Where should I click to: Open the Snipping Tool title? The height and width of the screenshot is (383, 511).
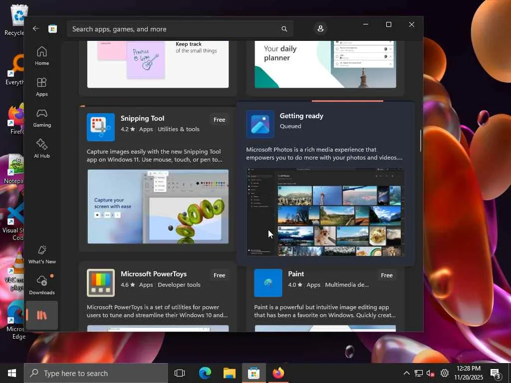(x=142, y=118)
